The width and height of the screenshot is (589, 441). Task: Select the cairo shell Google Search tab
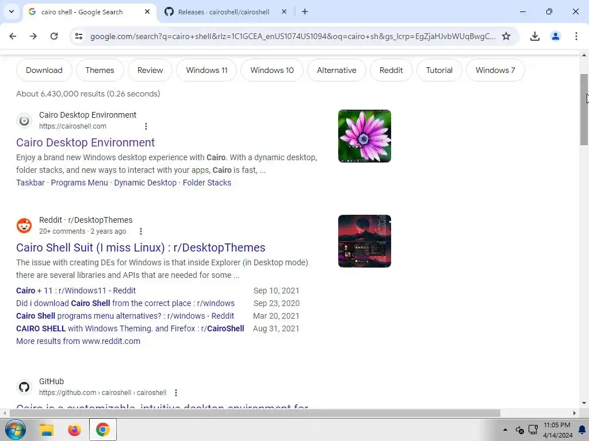click(82, 12)
